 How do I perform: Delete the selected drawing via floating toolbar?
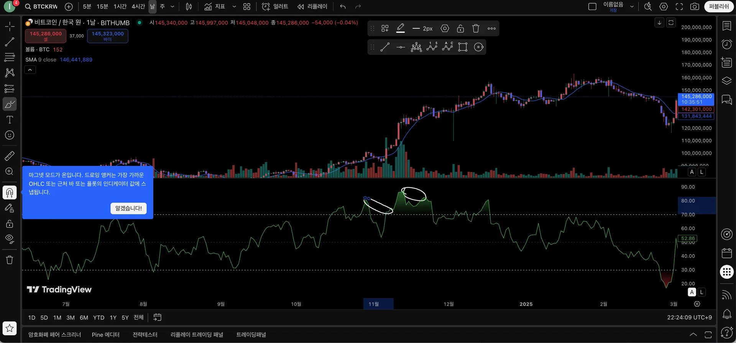pos(476,28)
